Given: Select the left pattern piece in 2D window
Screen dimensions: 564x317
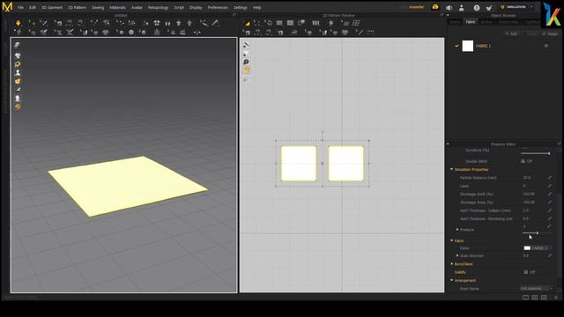Looking at the screenshot, I should tap(299, 164).
